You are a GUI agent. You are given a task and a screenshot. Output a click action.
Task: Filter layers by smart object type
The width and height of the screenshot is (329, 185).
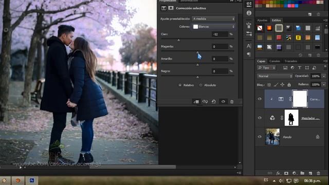tap(314, 68)
